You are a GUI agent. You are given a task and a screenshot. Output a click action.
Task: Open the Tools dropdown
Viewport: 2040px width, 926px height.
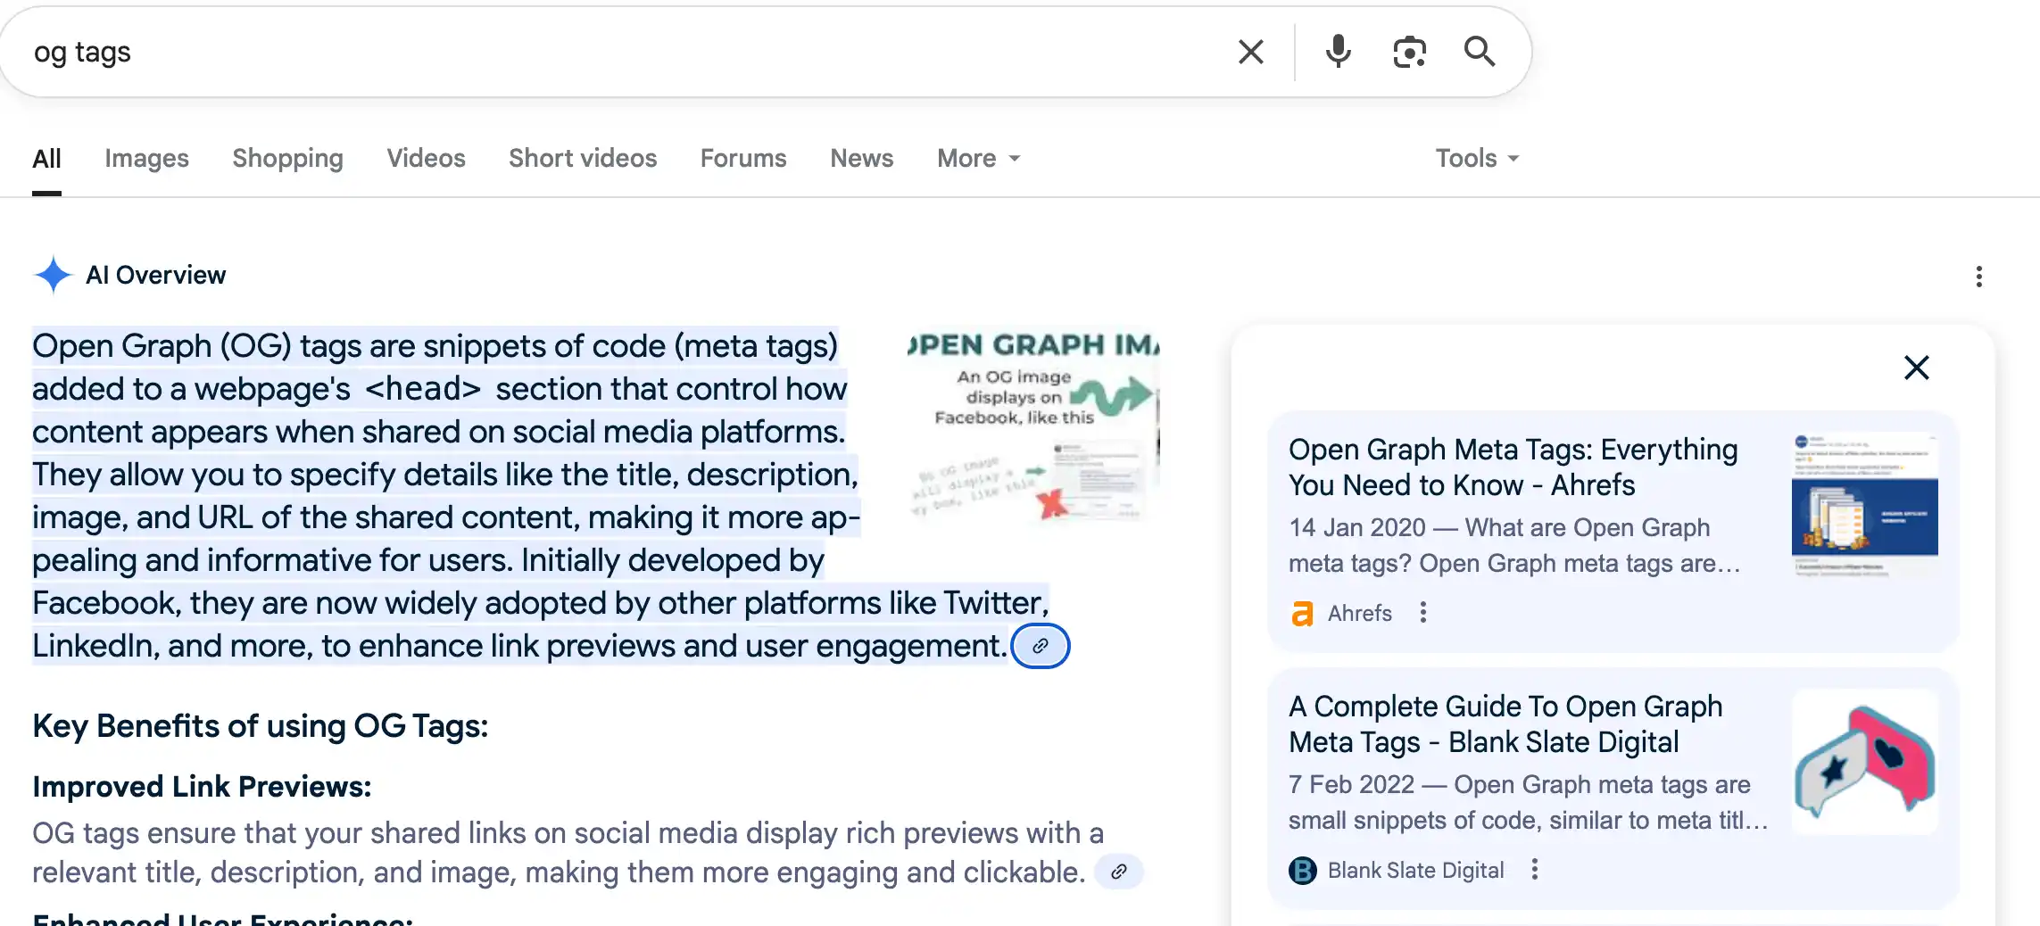pos(1478,158)
